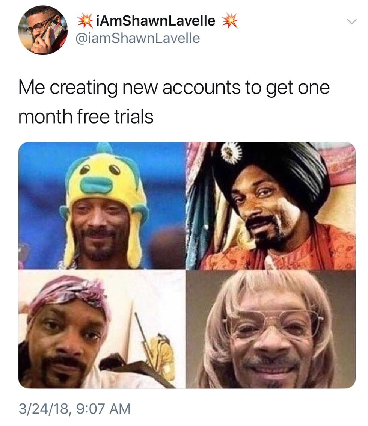Select the 'month free trials' text line
The height and width of the screenshot is (426, 368).
[86, 116]
